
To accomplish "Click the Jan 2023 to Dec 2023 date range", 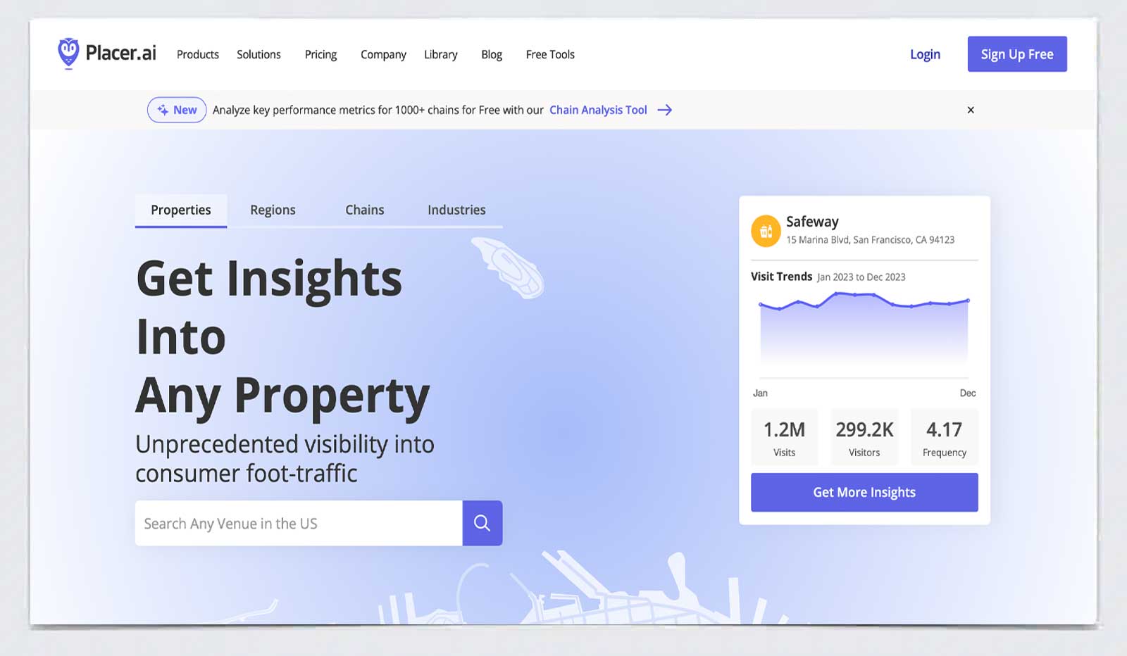I will pos(861,277).
